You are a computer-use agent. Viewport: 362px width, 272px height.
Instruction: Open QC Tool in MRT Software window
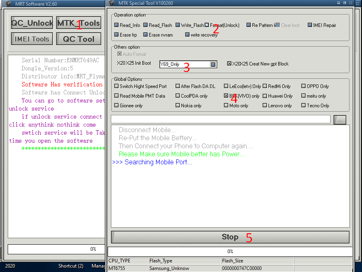click(x=79, y=39)
